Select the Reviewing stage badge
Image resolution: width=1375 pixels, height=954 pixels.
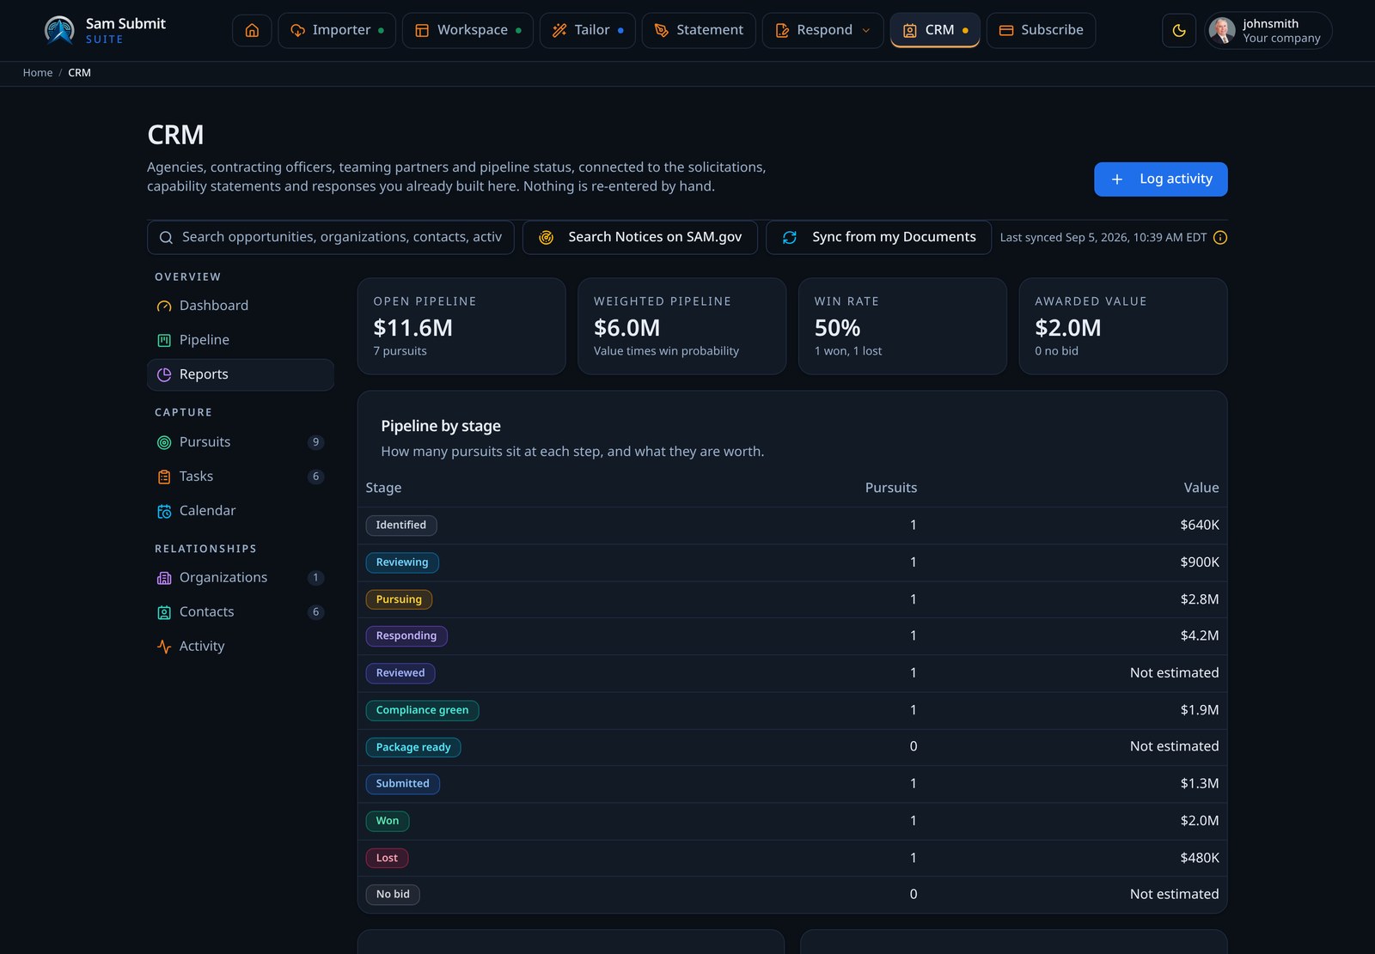402,562
